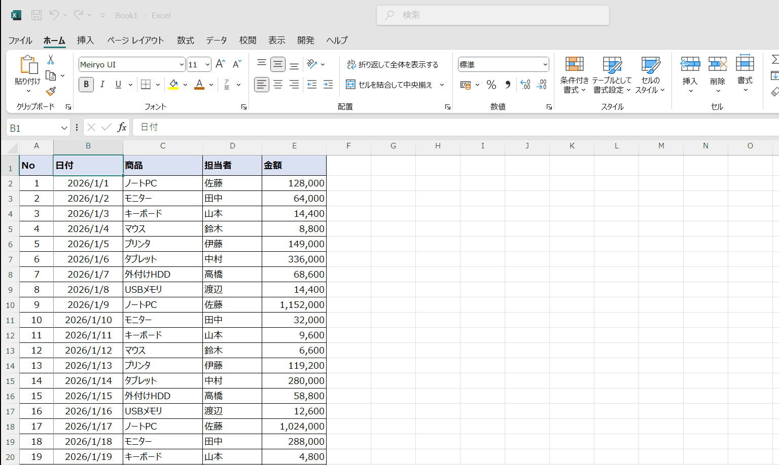The width and height of the screenshot is (779, 465).
Task: Toggle Align Left for the cell
Action: 262,85
